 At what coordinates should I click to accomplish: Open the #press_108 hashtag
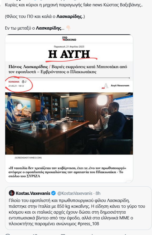[x=88, y=224]
